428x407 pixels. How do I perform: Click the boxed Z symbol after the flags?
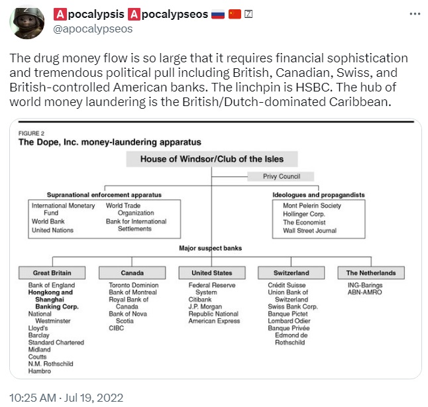248,14
